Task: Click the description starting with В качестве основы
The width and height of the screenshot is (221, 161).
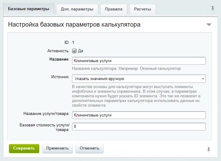Action: 136,96
